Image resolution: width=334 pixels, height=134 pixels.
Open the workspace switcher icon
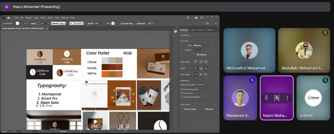click(202, 18)
